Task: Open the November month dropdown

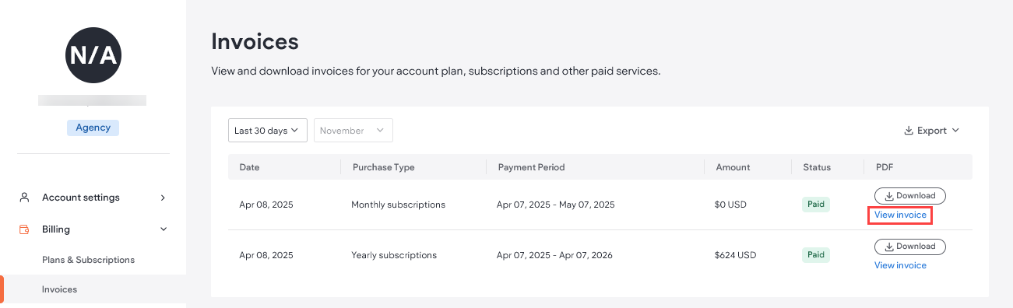Action: pyautogui.click(x=353, y=131)
